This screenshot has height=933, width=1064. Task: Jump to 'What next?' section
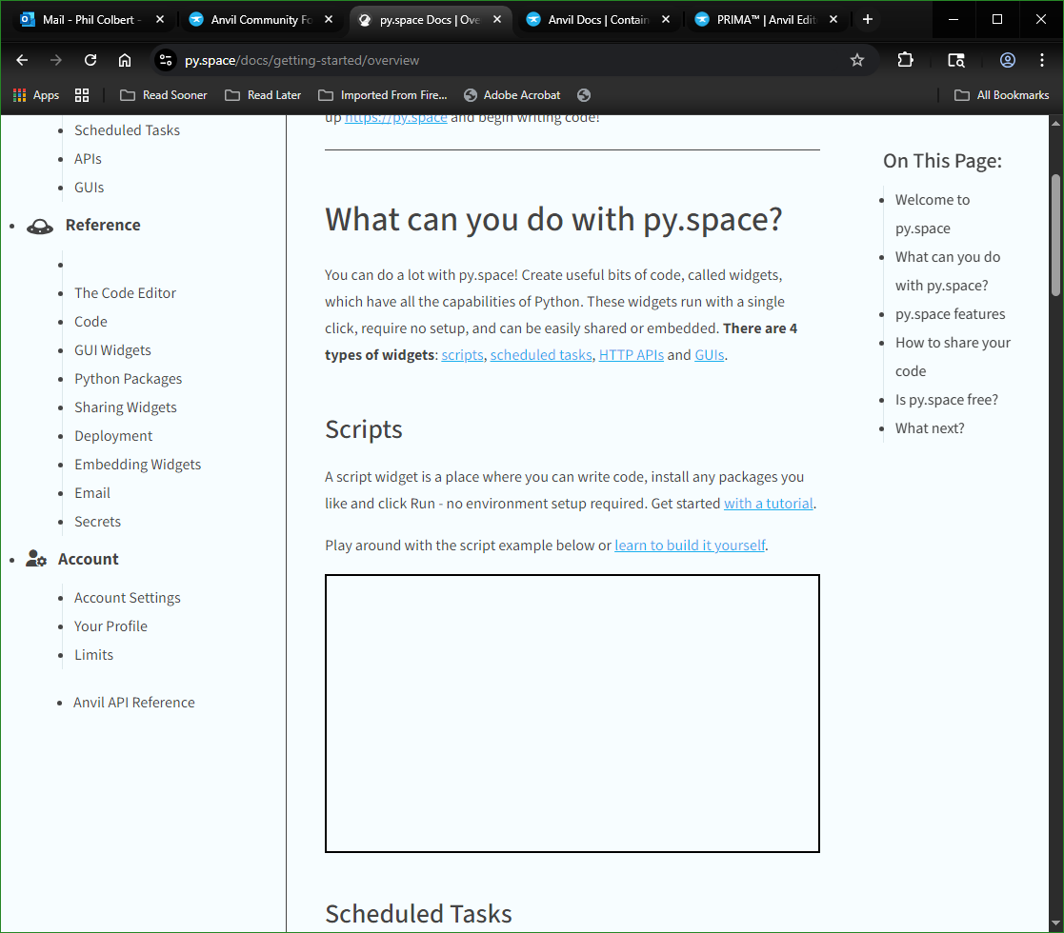(x=929, y=427)
